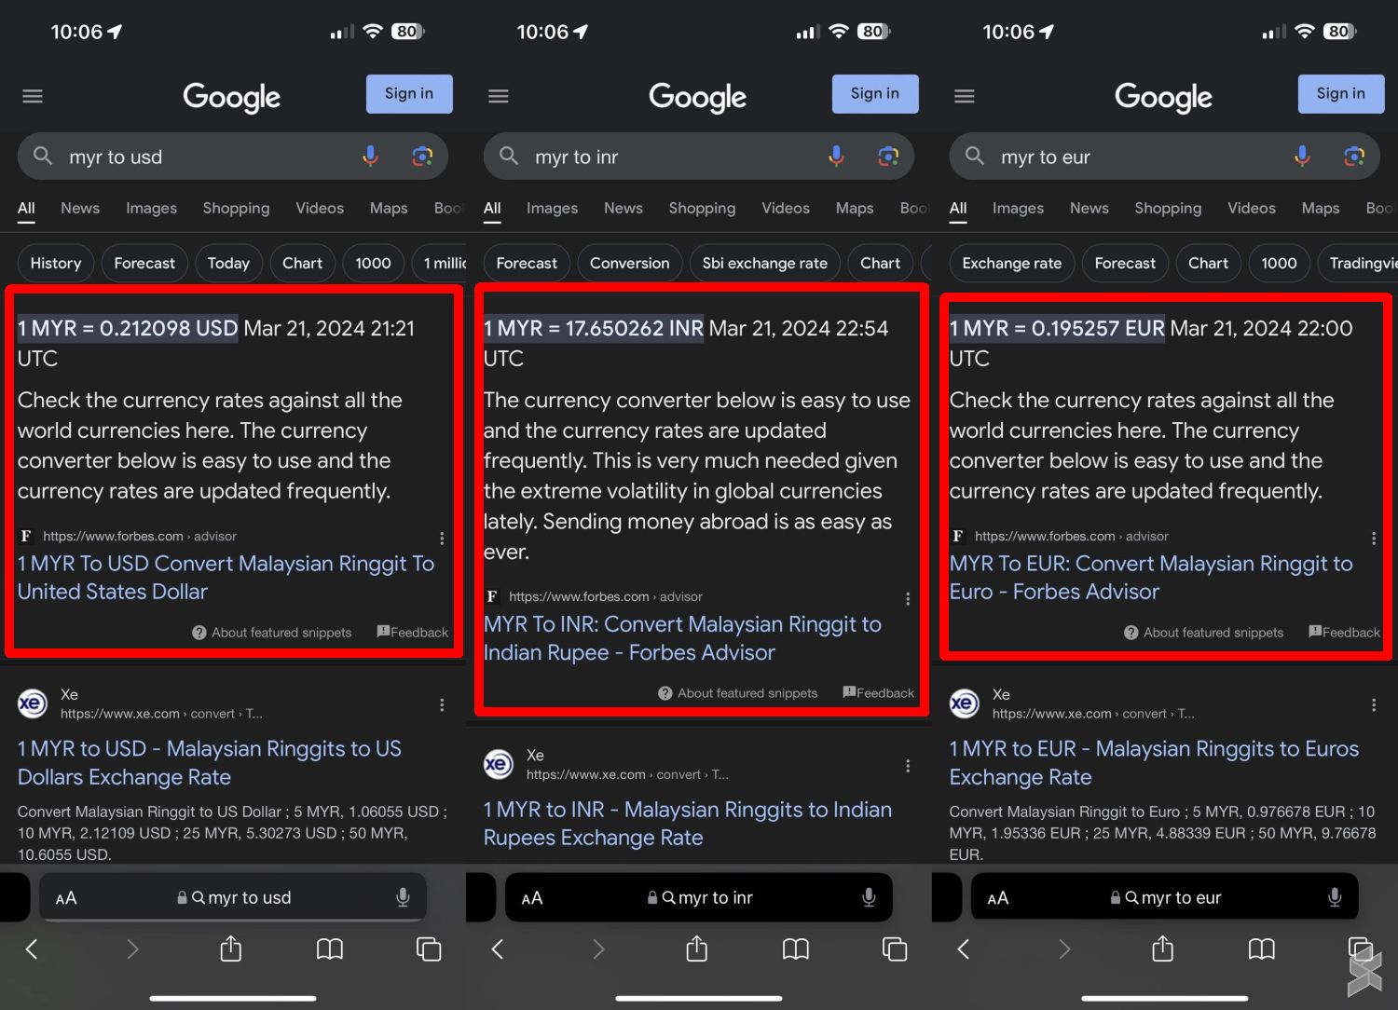Open Safari bookmarks icon in the middle screenshot
This screenshot has height=1010, width=1398.
795,949
